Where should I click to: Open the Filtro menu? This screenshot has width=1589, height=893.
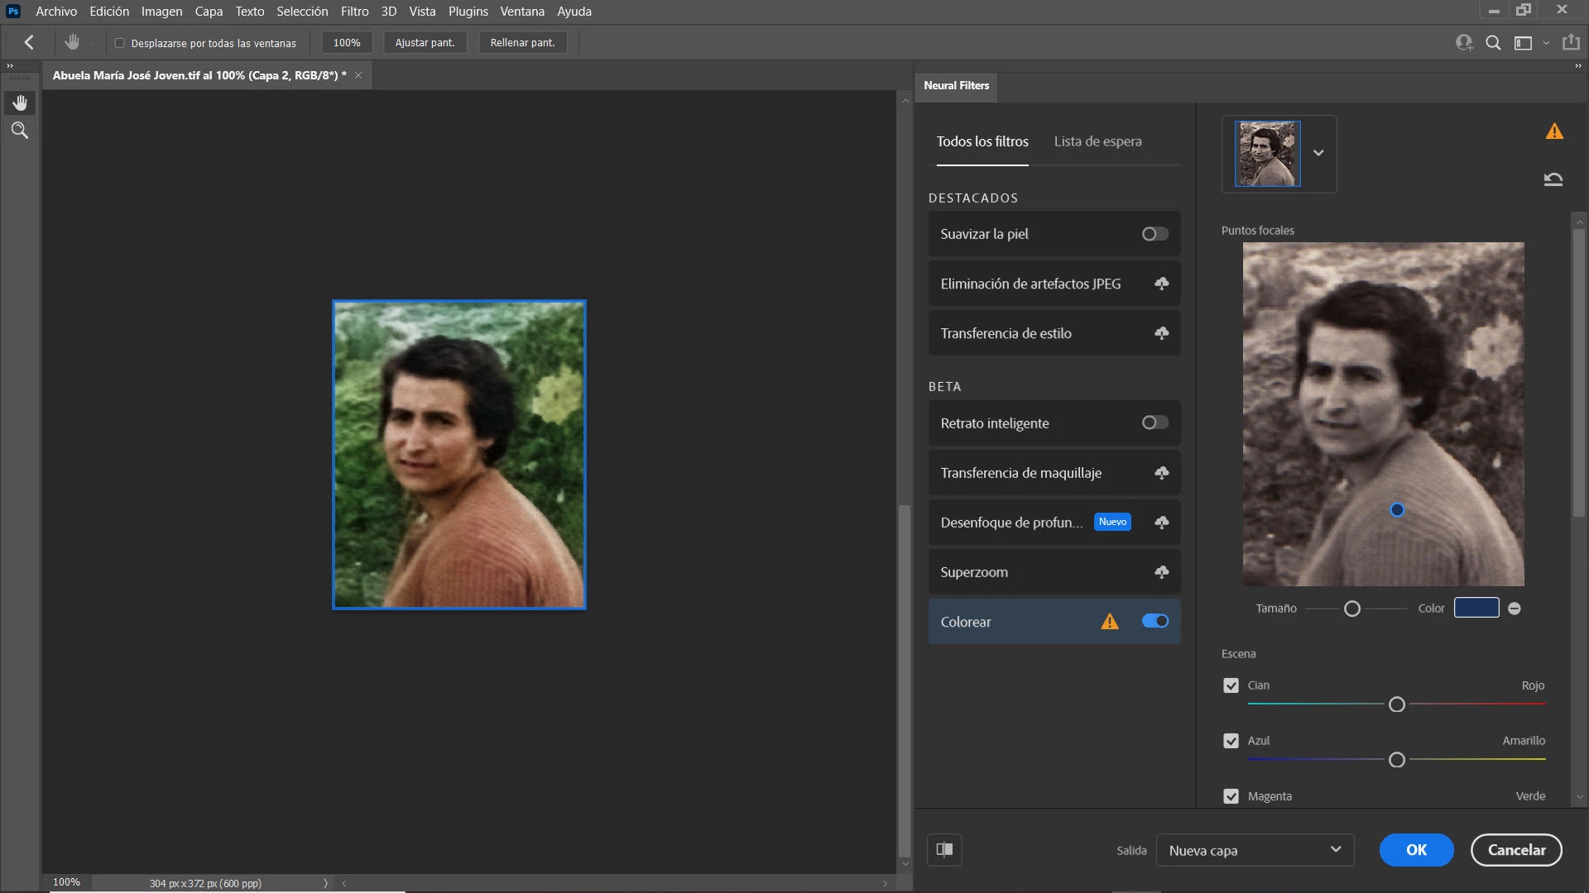354,12
